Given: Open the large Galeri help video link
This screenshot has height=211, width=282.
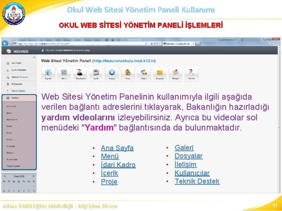Looking at the screenshot, I should (184, 148).
